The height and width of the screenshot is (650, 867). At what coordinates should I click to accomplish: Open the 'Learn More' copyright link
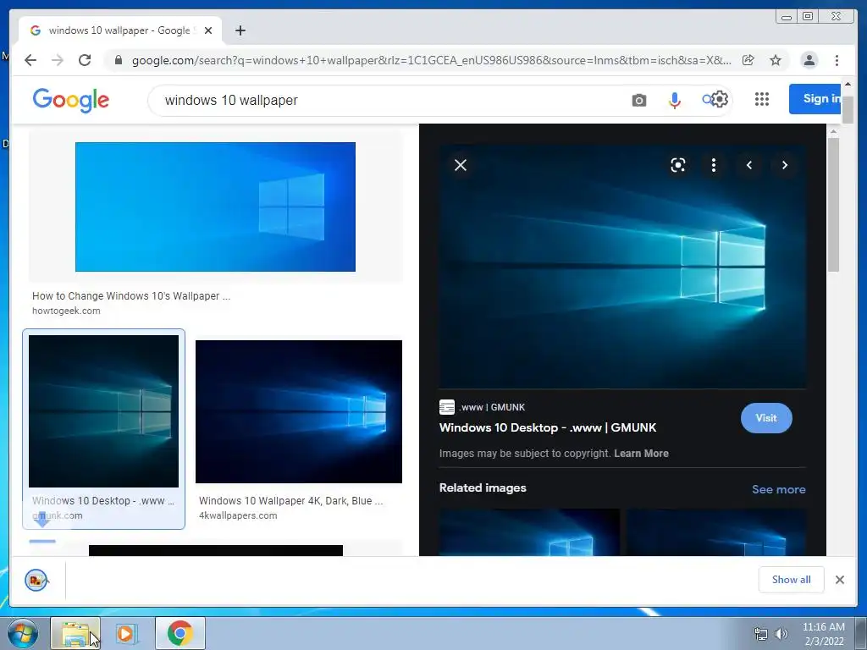pos(642,454)
